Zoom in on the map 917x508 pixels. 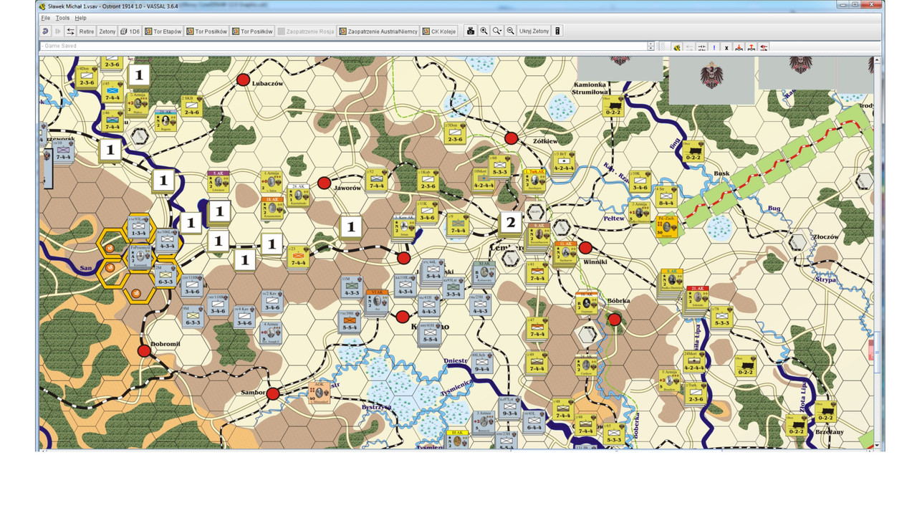point(484,32)
